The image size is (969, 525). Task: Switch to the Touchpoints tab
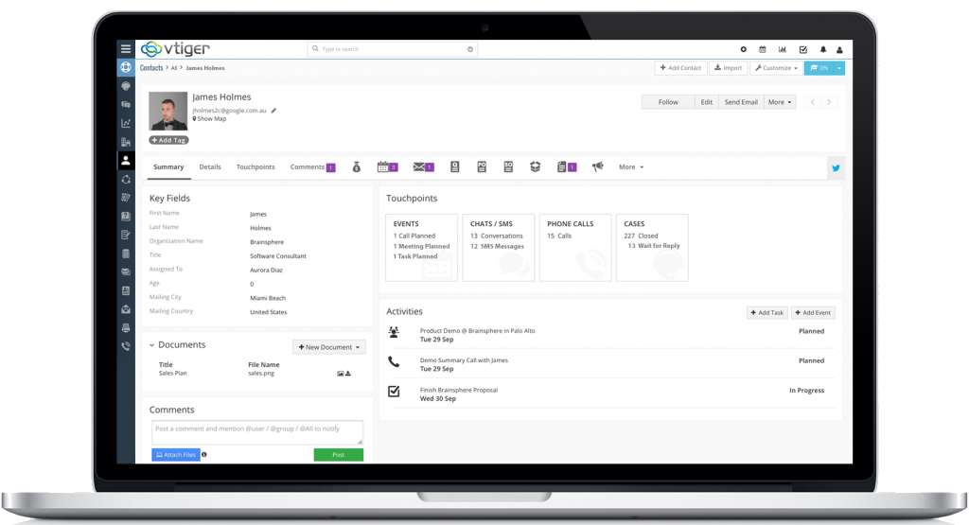click(x=255, y=167)
